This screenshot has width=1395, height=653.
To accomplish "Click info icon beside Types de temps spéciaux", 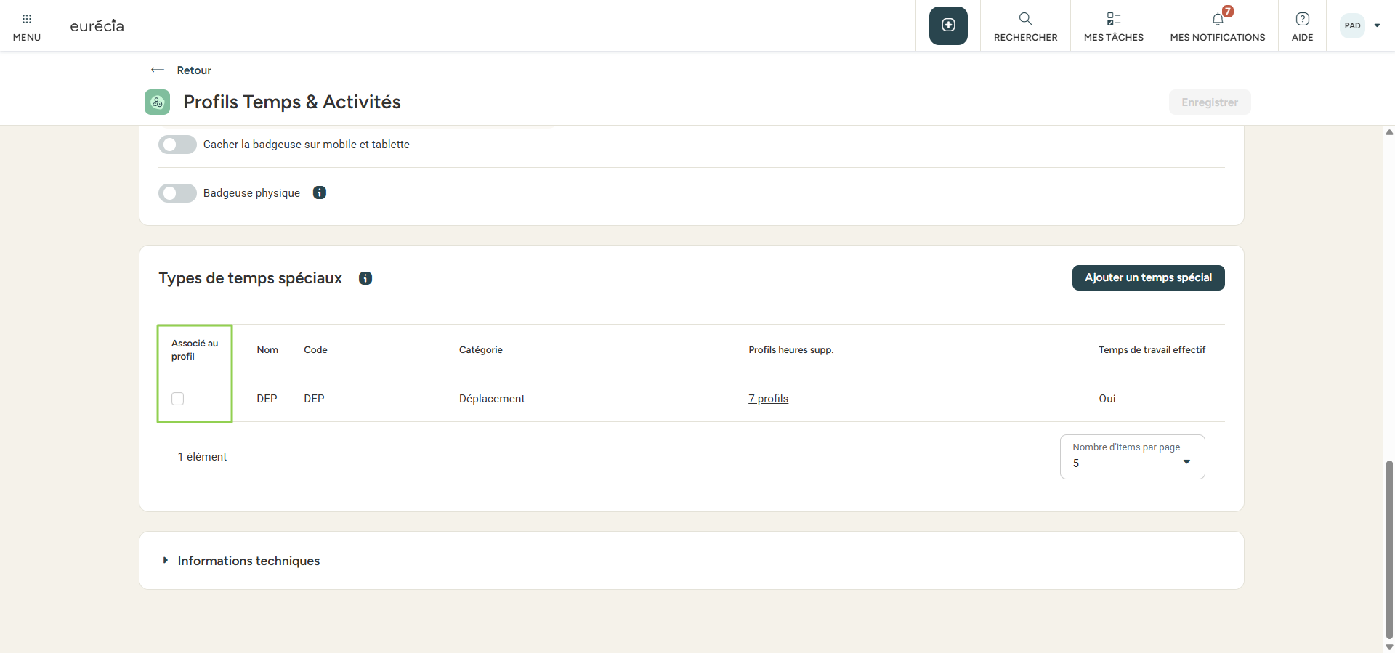I will [365, 278].
